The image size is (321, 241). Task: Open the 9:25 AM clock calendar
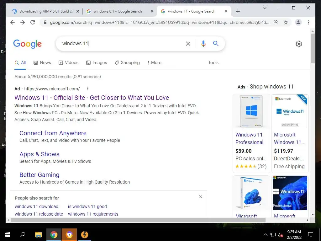(294, 235)
